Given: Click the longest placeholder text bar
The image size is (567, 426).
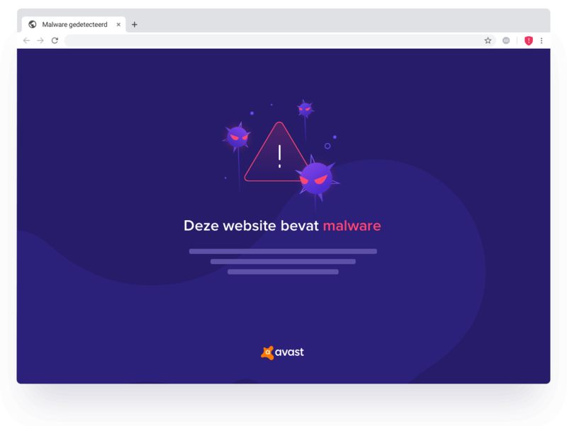Looking at the screenshot, I should (x=283, y=251).
